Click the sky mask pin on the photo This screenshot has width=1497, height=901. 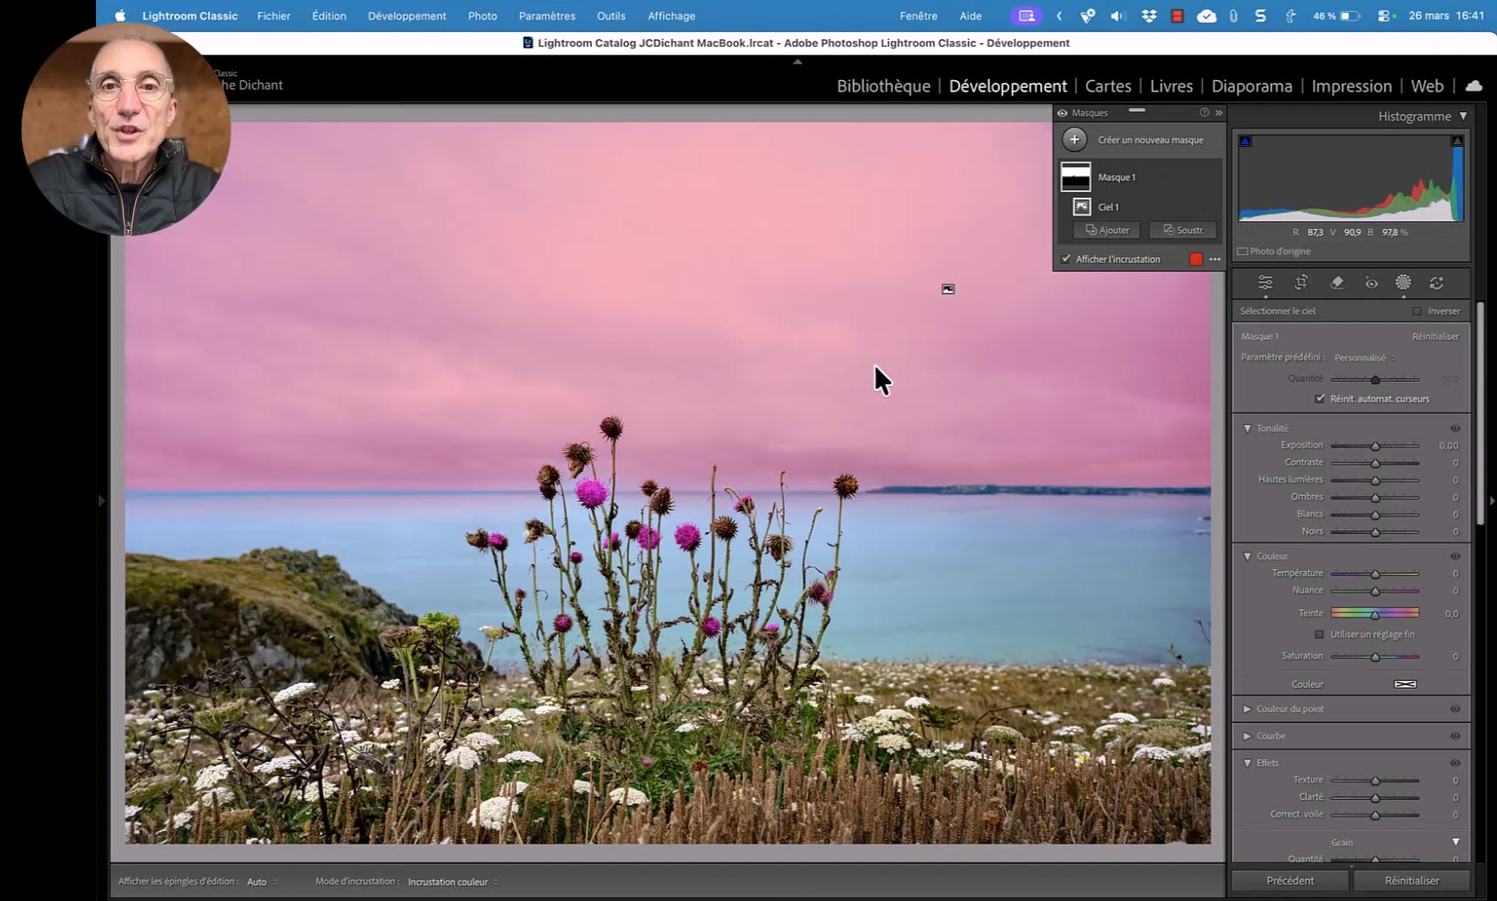(x=948, y=289)
